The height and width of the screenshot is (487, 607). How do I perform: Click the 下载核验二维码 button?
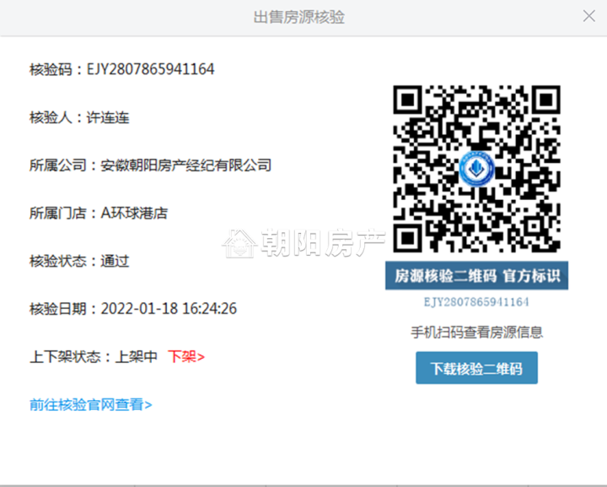click(x=476, y=369)
